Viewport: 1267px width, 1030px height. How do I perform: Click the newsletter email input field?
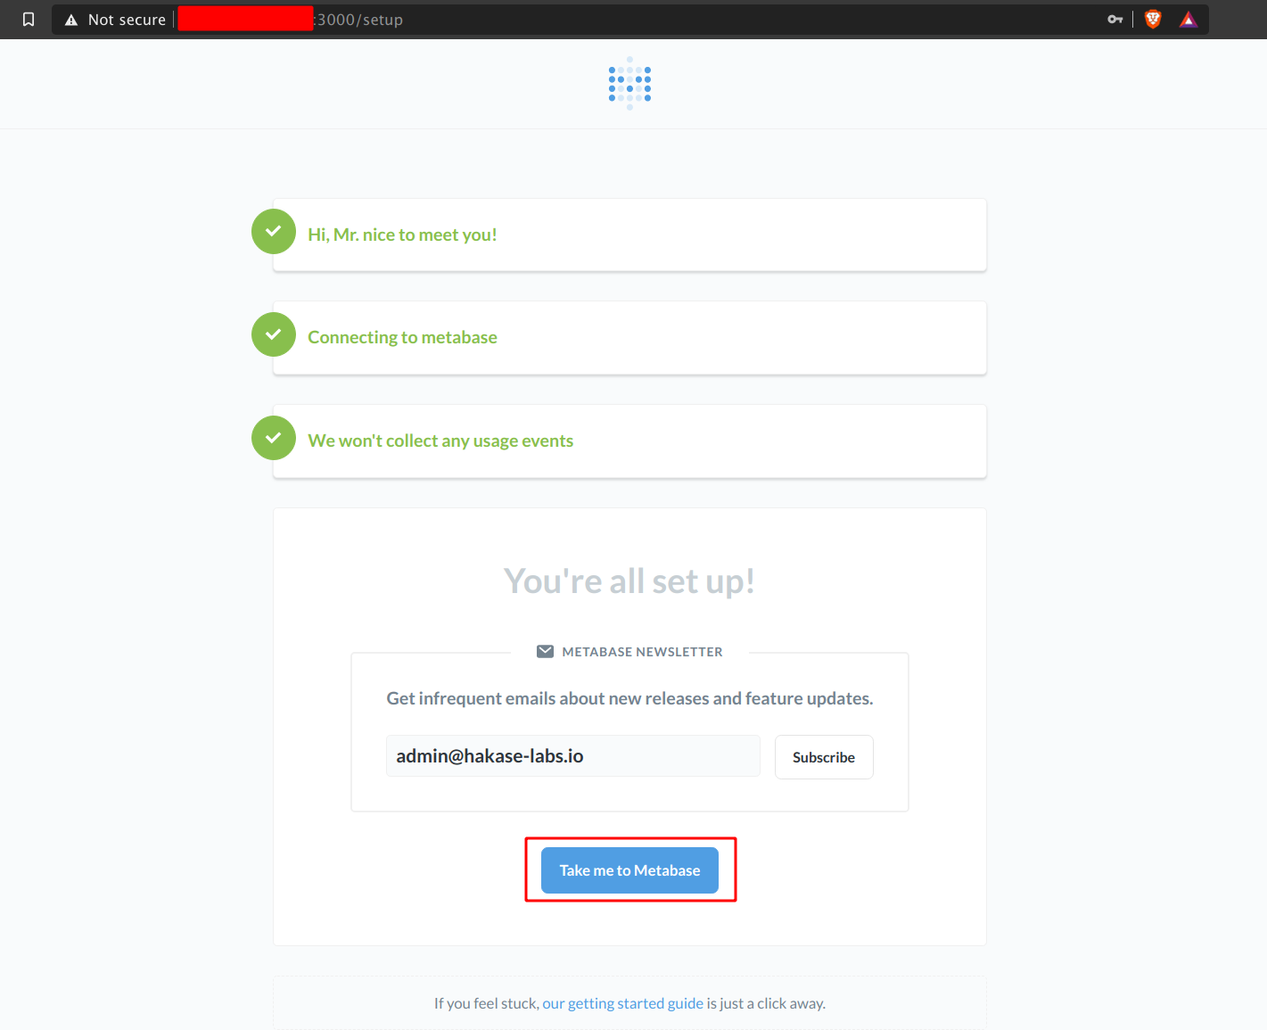point(572,756)
